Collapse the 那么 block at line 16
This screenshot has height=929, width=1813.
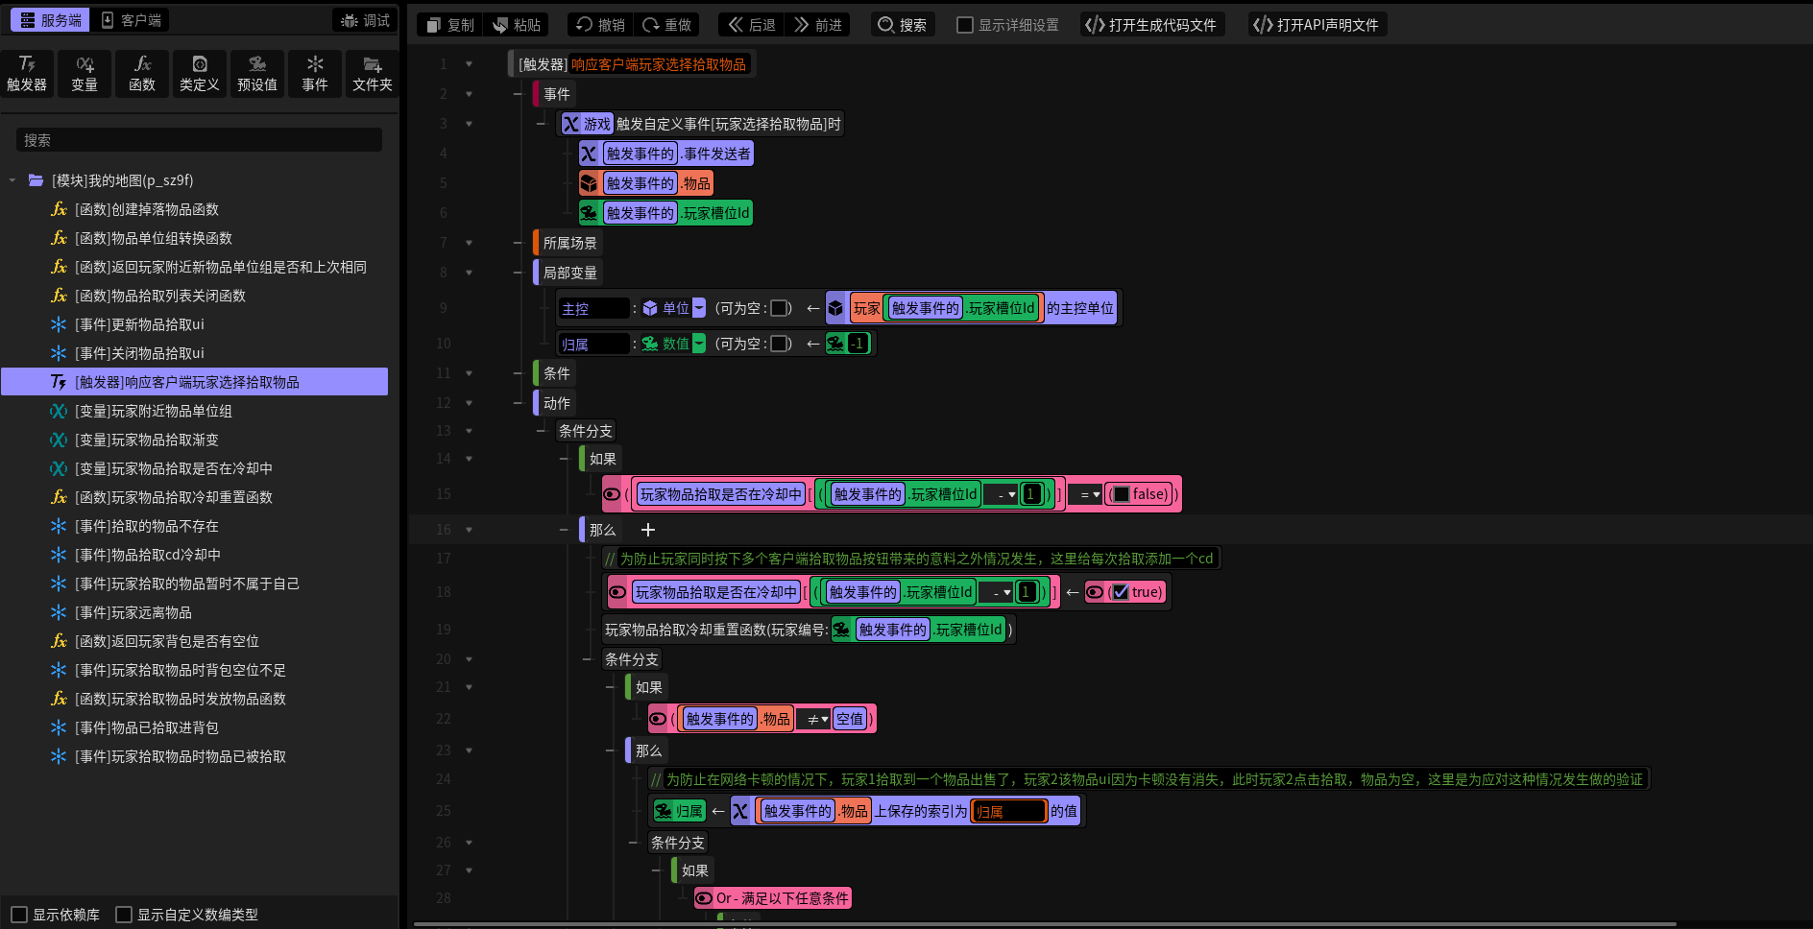(x=469, y=530)
